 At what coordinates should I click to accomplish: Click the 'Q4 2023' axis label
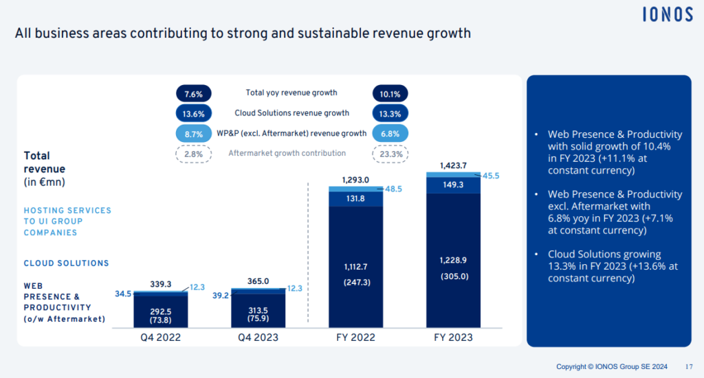click(x=258, y=338)
